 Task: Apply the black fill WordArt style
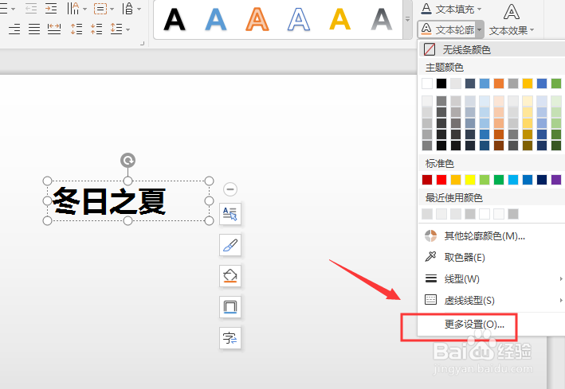click(x=175, y=19)
